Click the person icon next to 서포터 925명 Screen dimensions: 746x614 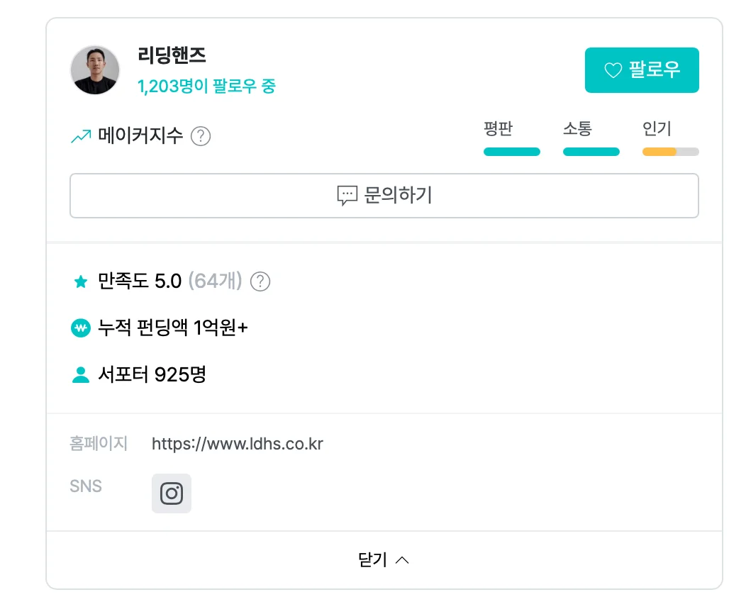81,374
